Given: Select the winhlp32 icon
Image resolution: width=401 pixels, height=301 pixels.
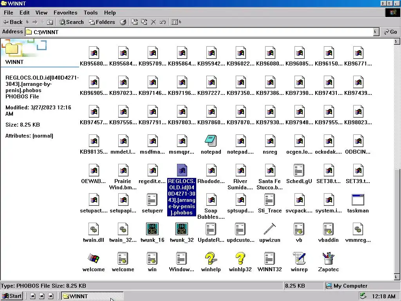Looking at the screenshot, I should point(240,261).
